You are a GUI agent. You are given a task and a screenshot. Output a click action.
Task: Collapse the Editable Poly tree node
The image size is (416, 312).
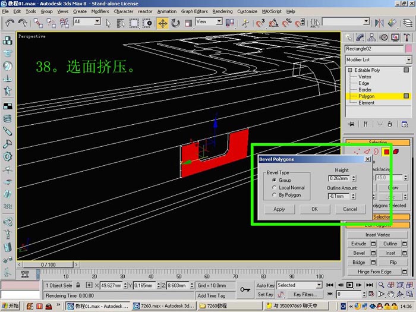[x=350, y=70]
